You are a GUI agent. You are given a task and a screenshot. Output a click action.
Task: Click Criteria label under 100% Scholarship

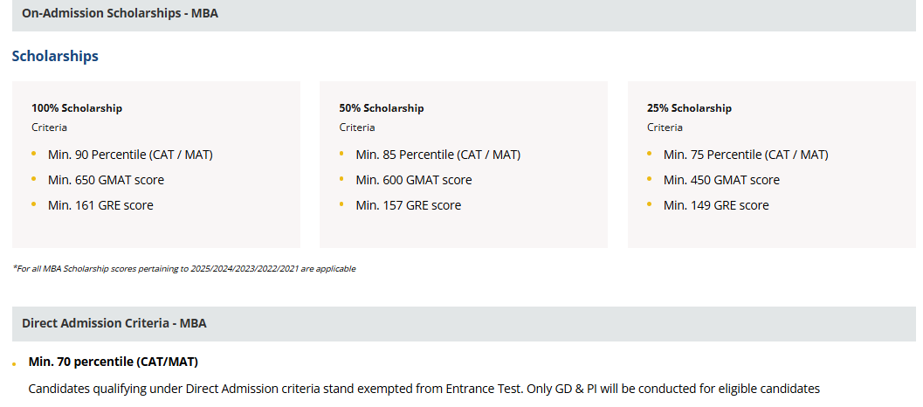click(x=49, y=128)
